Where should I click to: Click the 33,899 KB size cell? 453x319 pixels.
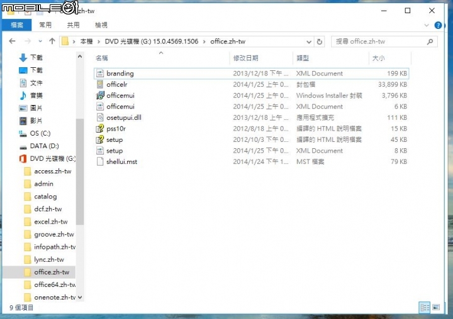[x=393, y=85]
